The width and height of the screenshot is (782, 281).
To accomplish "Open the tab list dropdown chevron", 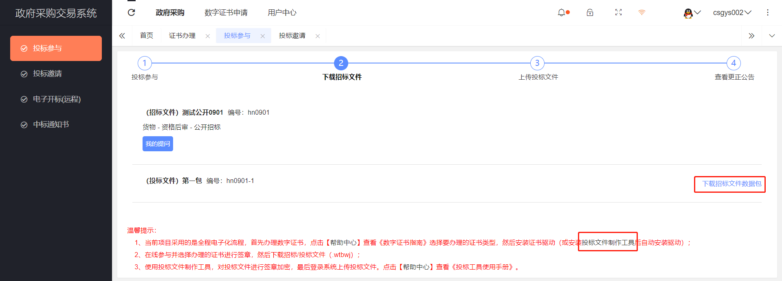I will click(772, 36).
